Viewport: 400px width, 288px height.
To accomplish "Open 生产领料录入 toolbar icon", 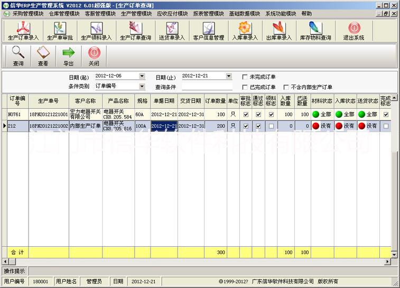I will click(x=96, y=31).
